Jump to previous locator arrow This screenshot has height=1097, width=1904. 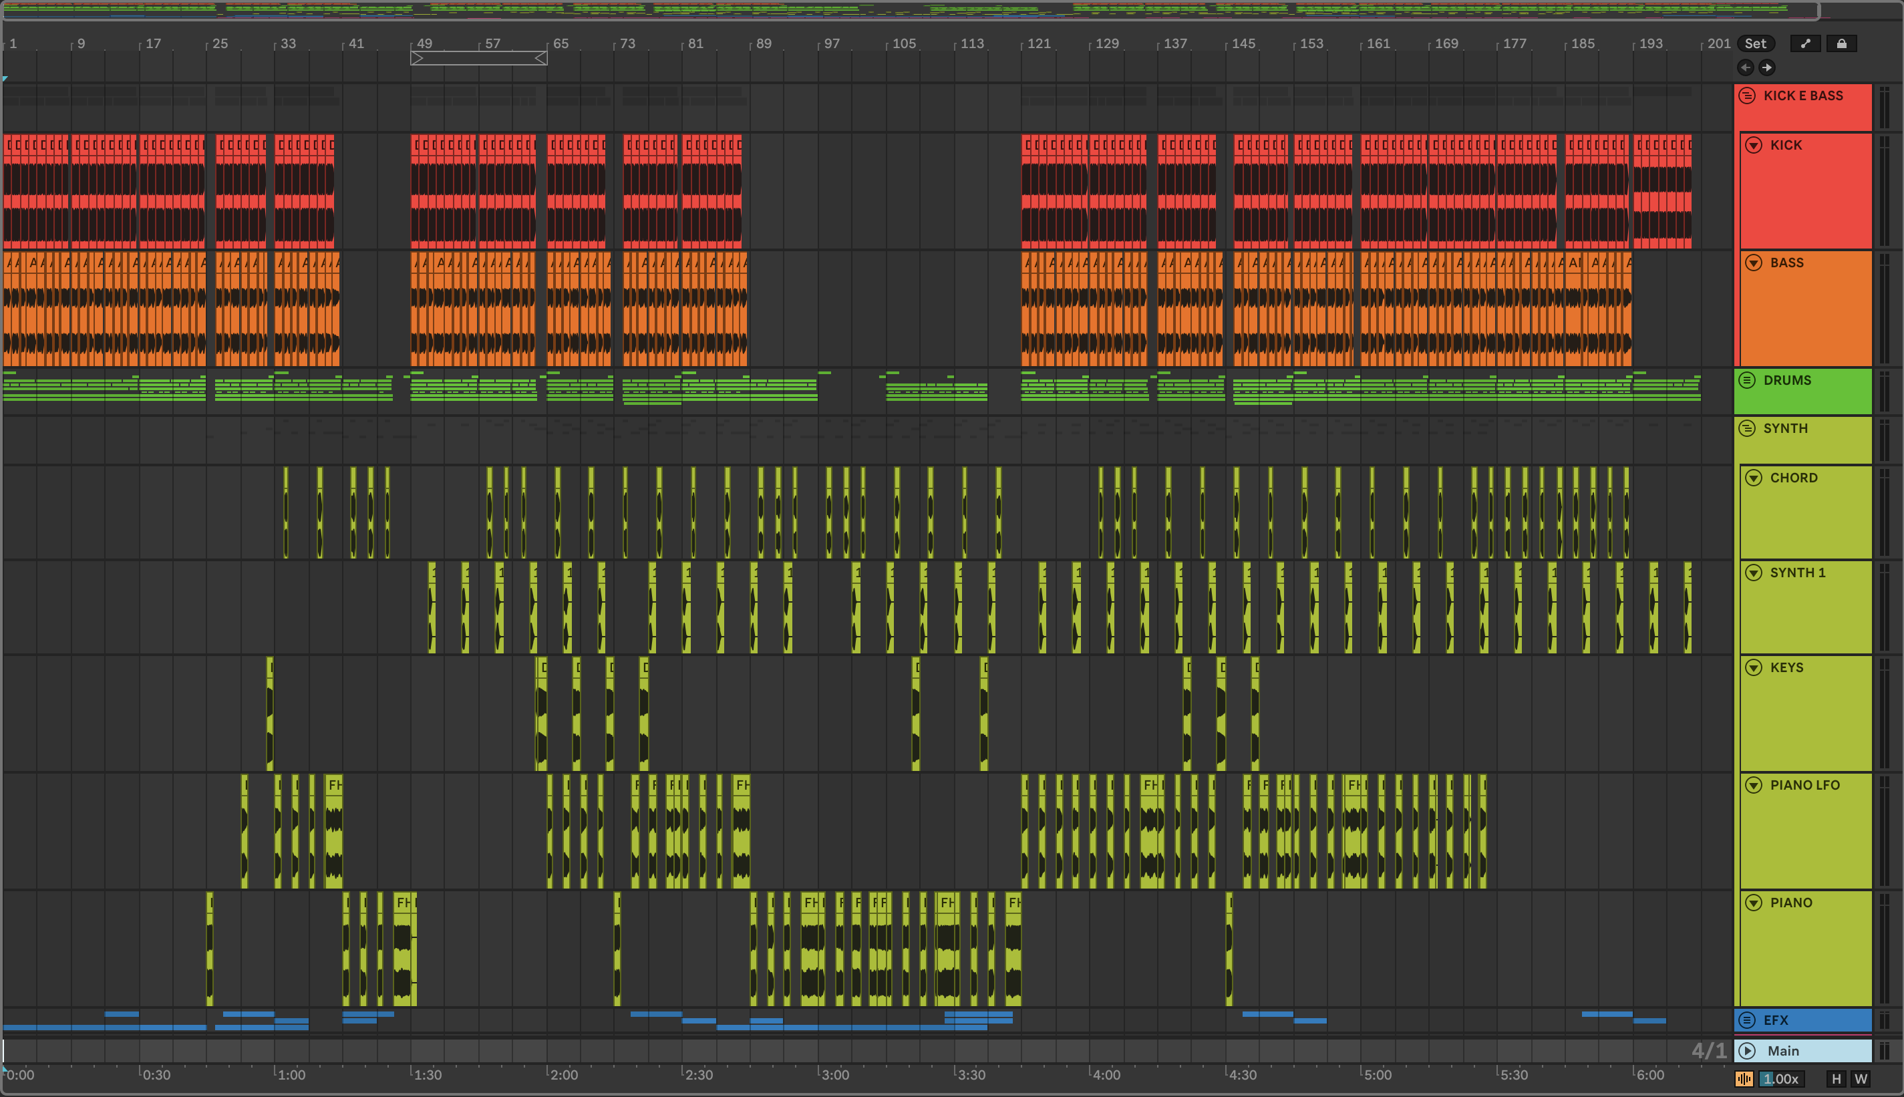point(1745,67)
